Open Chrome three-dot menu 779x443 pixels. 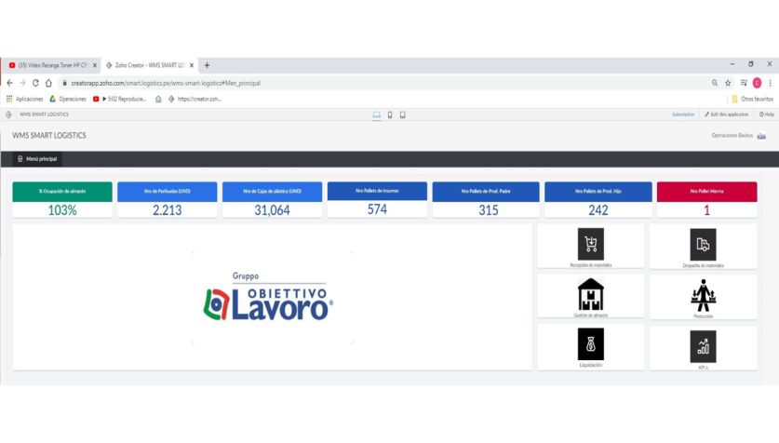pos(770,83)
